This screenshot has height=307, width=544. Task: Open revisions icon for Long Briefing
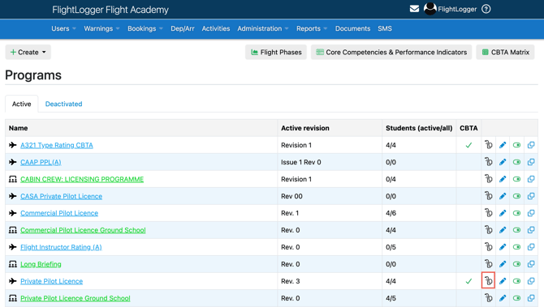(489, 263)
